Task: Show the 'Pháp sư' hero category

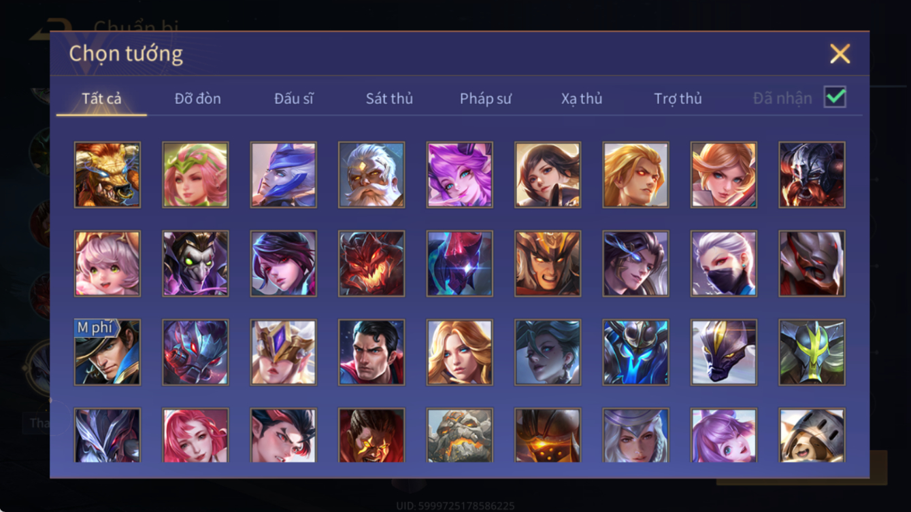Action: (485, 99)
